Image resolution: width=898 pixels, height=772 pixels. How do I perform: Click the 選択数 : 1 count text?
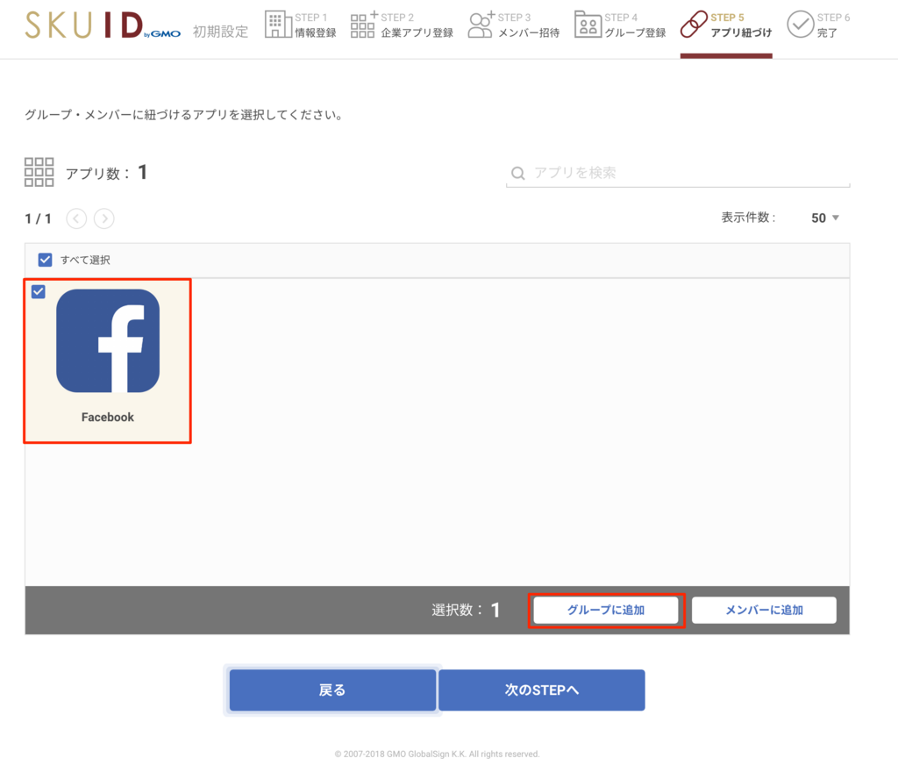(466, 610)
